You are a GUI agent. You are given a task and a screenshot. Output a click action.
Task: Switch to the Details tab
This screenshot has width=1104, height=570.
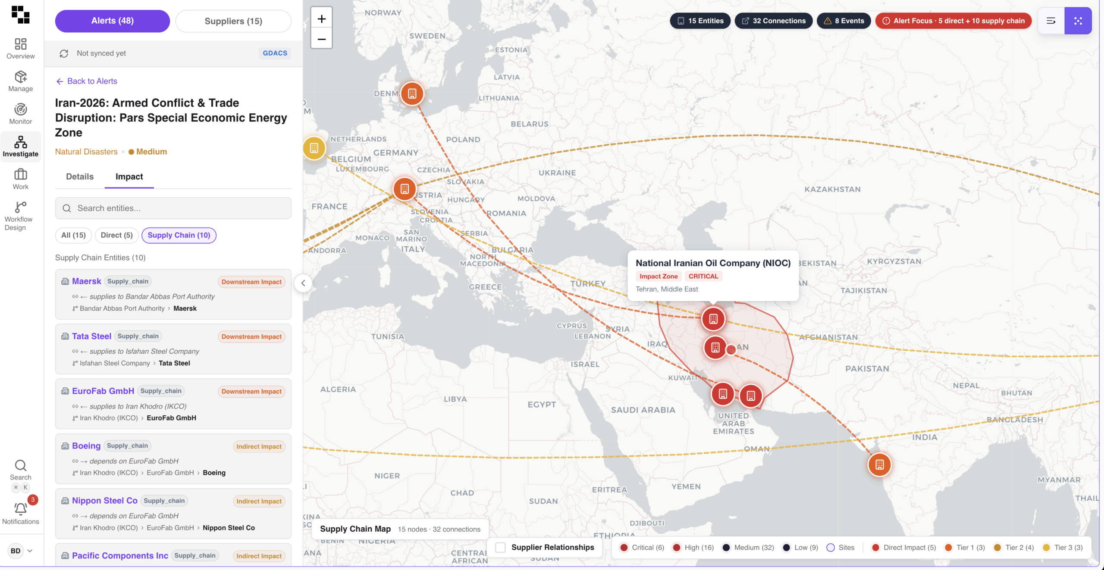80,177
